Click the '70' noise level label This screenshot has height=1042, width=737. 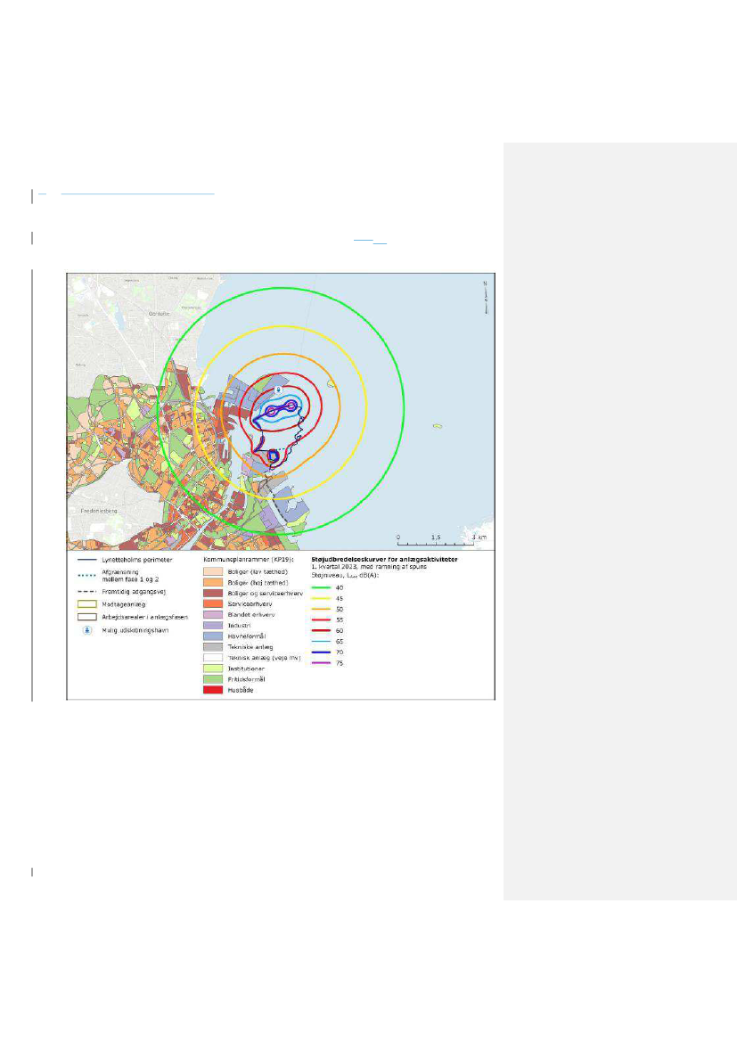click(340, 652)
